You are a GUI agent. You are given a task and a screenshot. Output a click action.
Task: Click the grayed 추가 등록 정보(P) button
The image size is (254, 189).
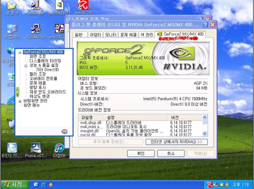[x=110, y=142]
